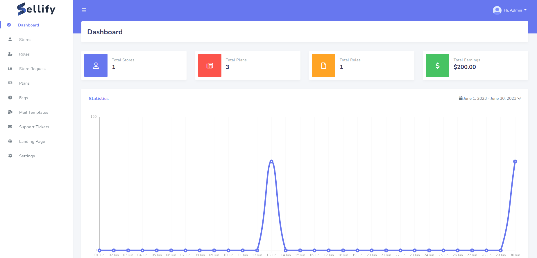Click the Landing Page globe icon

10,141
